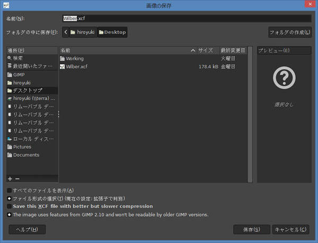Click the file list vertical scrollbar
This screenshot has width=318, height=243.
[x=250, y=115]
